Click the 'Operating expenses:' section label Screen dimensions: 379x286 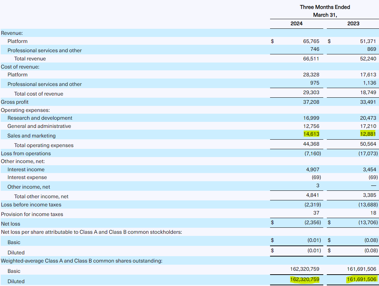[26, 110]
